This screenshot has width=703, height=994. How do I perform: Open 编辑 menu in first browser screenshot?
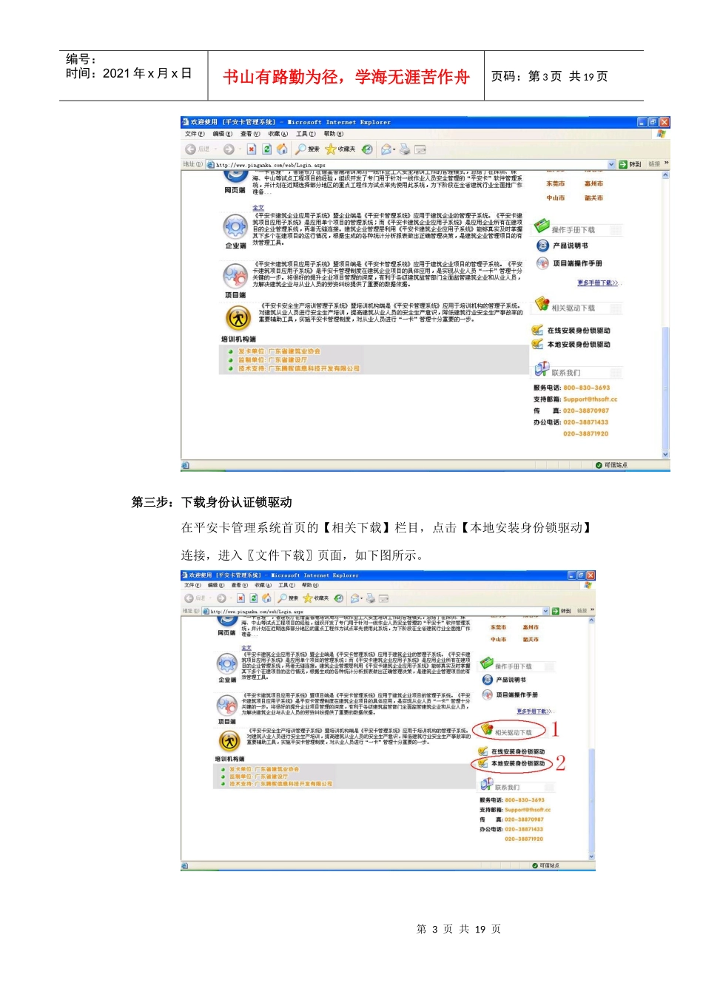click(223, 134)
